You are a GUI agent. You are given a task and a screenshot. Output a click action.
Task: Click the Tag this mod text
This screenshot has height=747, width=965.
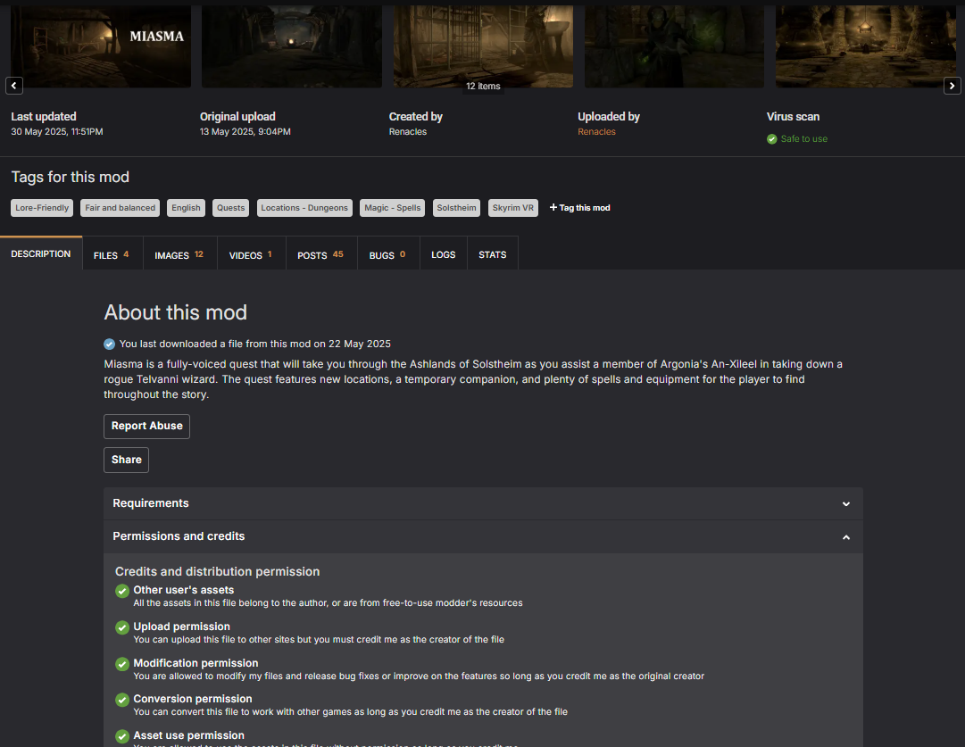(585, 208)
